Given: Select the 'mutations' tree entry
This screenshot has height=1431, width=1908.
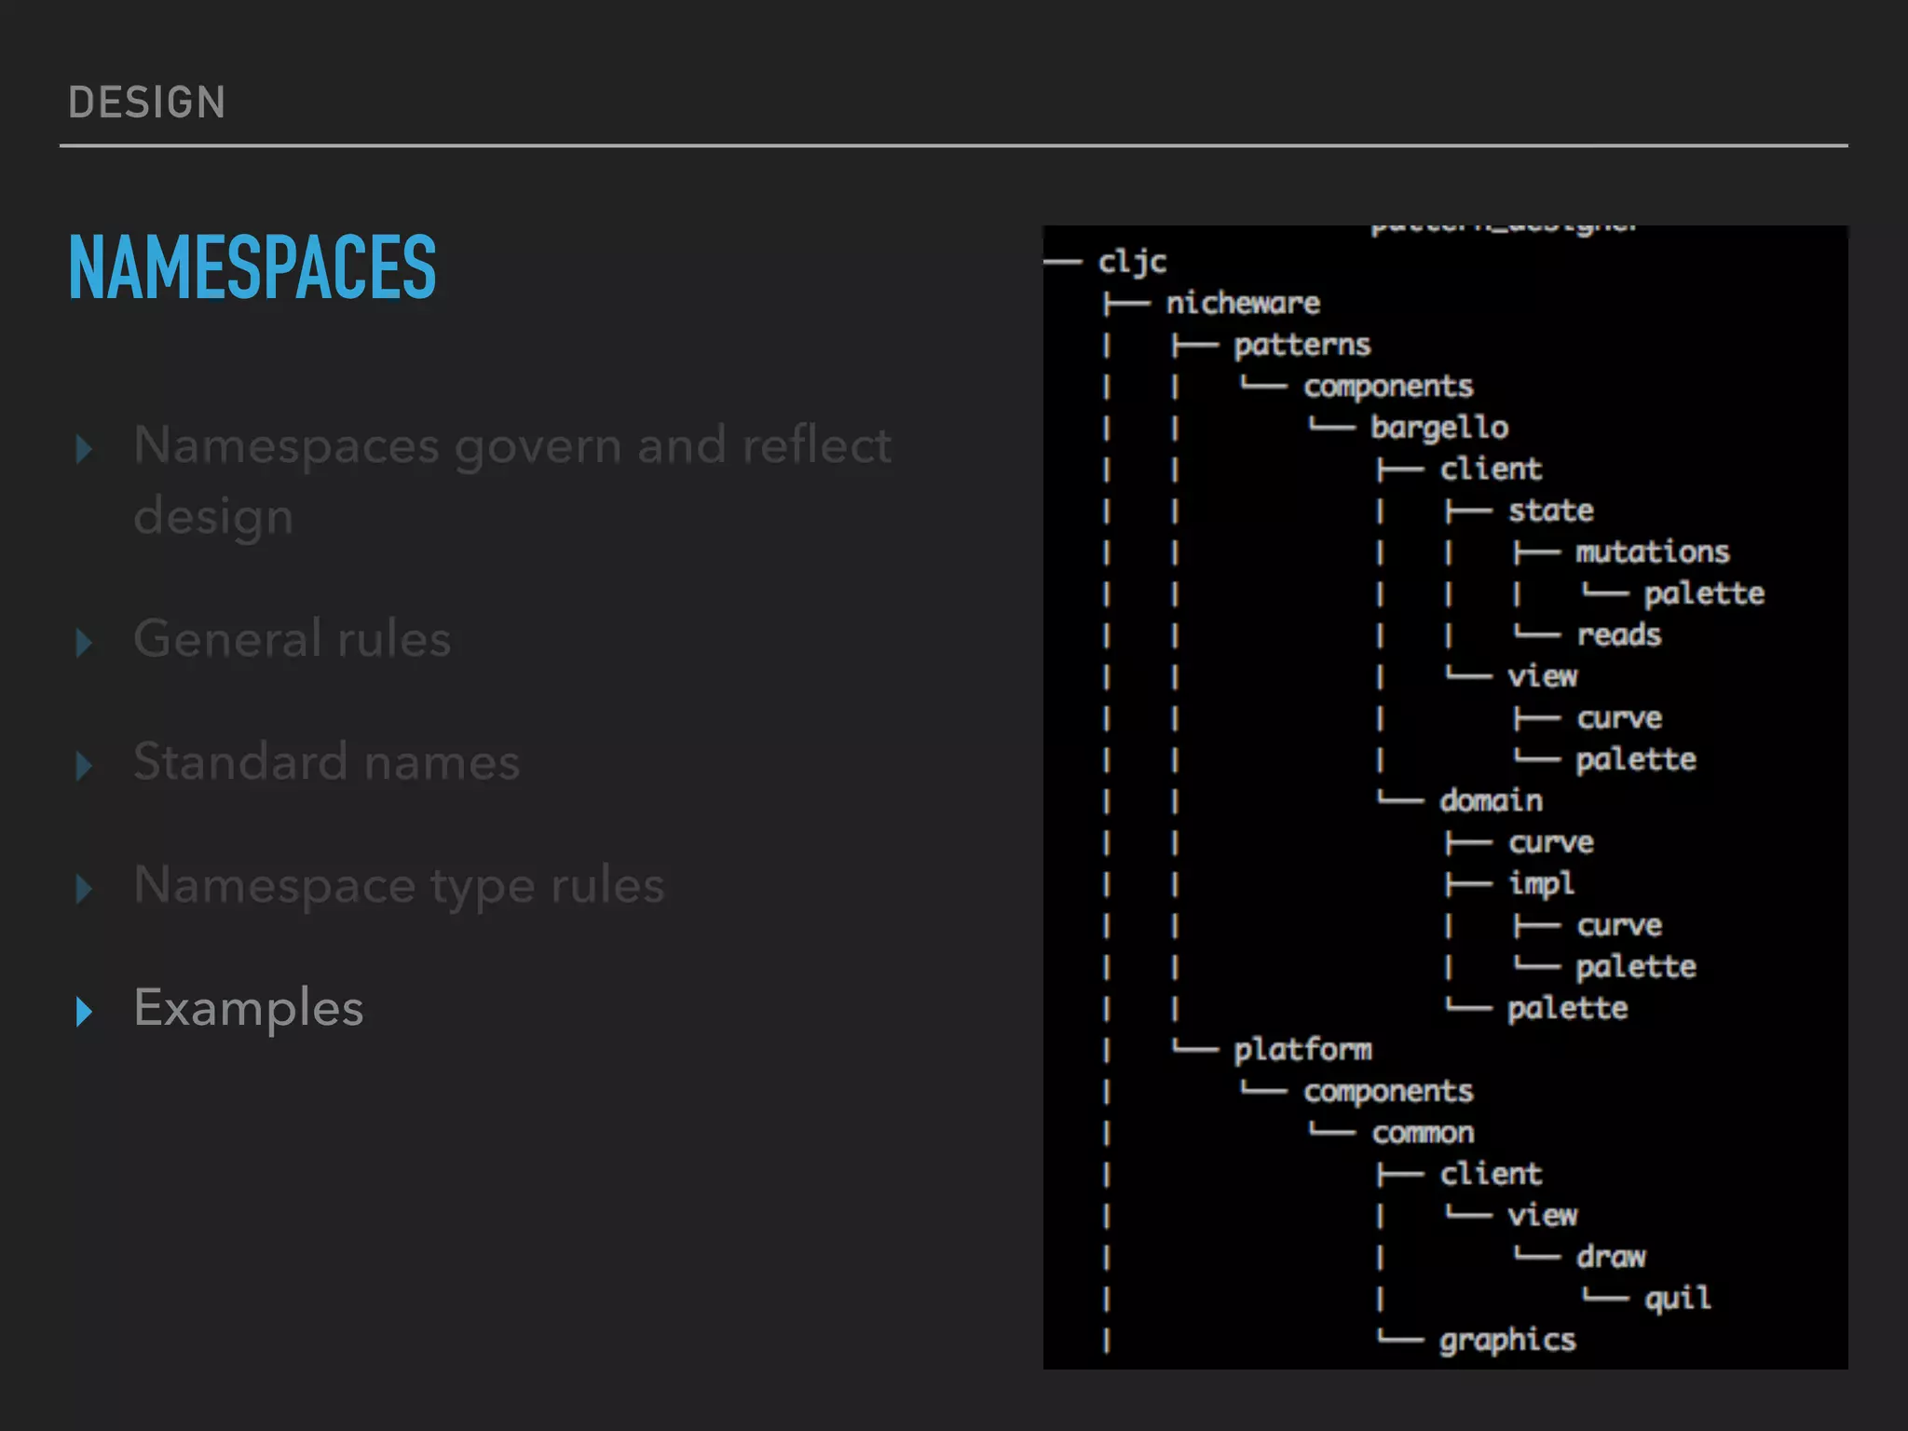Looking at the screenshot, I should tap(1653, 552).
